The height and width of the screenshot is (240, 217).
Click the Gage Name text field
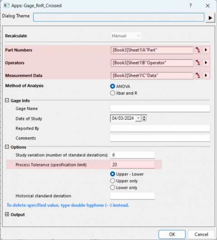coord(160,108)
